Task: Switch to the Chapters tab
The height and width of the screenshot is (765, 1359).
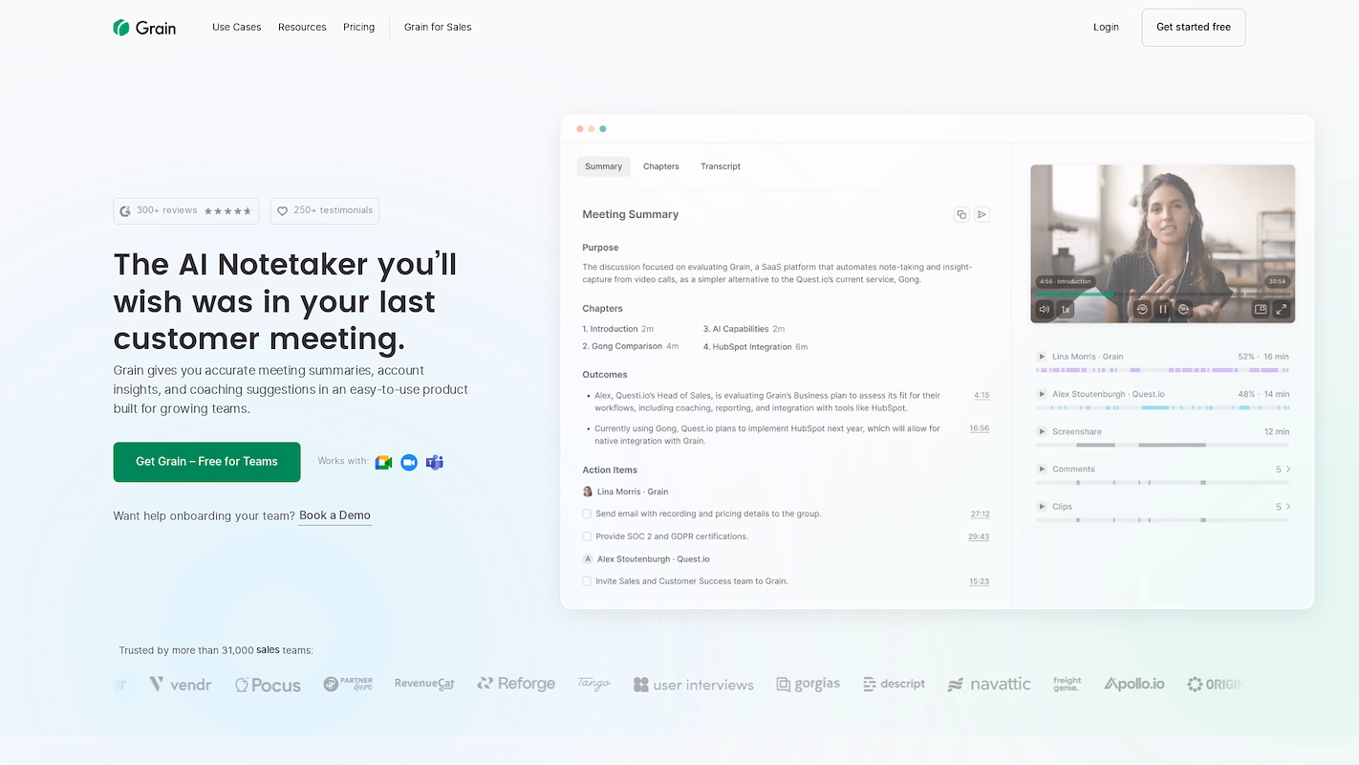Action: 660,166
